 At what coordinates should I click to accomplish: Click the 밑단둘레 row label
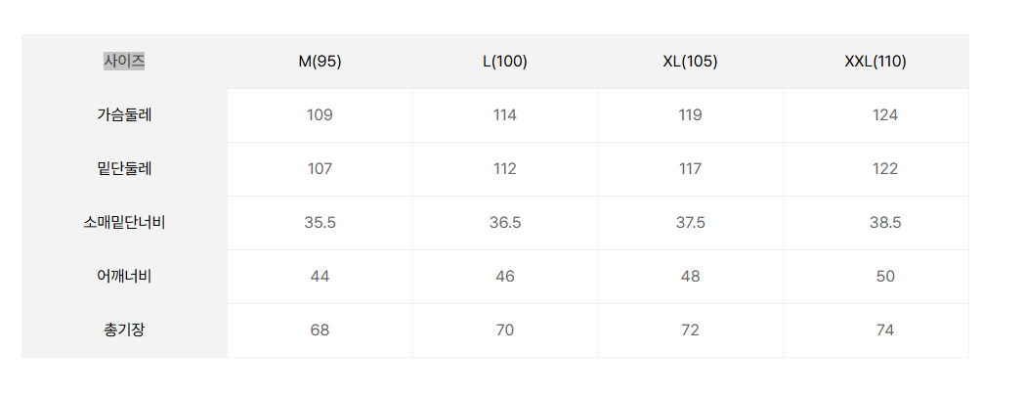(x=124, y=169)
